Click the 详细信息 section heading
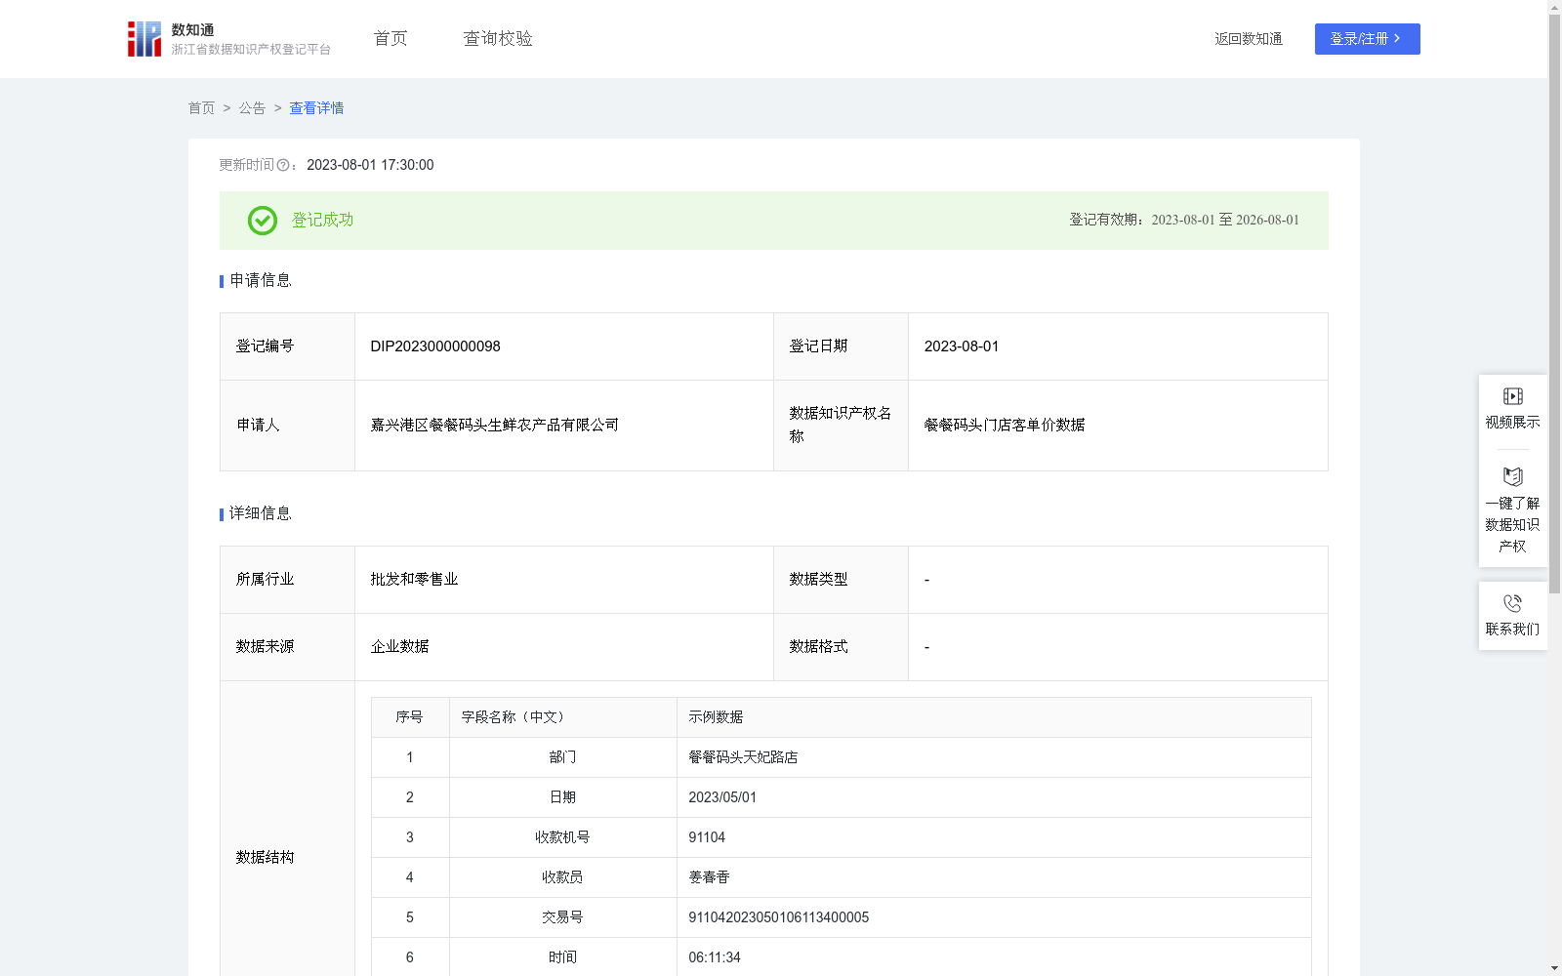 261,514
